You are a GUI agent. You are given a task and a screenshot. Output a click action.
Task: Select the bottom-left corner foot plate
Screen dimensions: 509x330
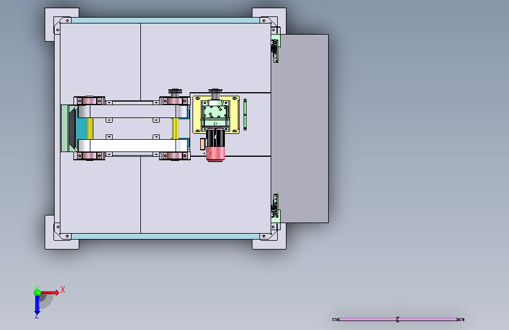pyautogui.click(x=62, y=233)
